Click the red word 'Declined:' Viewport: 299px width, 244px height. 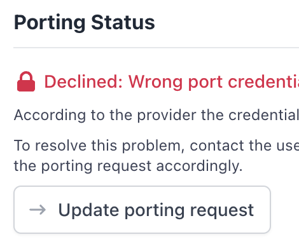[x=83, y=81]
